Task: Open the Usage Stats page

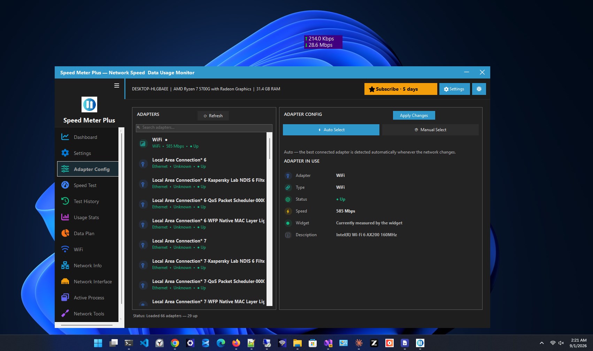Action: point(88,217)
